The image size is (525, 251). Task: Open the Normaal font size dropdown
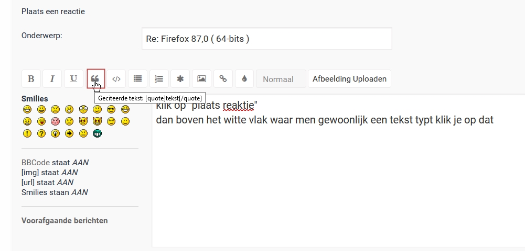(x=281, y=79)
